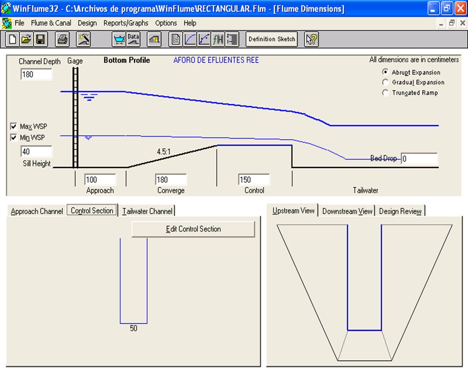Image resolution: width=468 pixels, height=368 pixels.
Task: Uncheck the Max WSP checkbox
Action: [14, 127]
